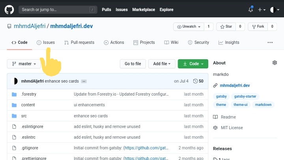
Task: Filter by theme topic tag
Action: click(x=221, y=105)
